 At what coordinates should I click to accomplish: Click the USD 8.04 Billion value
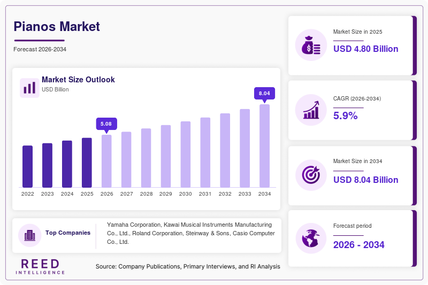click(x=366, y=180)
